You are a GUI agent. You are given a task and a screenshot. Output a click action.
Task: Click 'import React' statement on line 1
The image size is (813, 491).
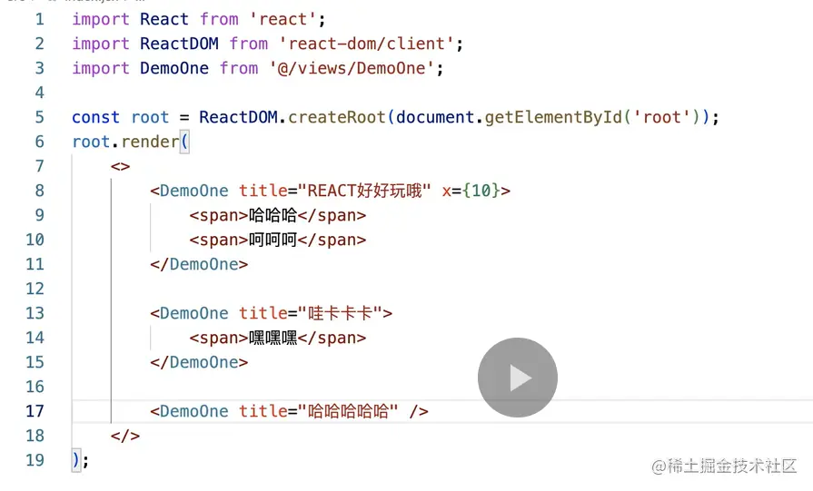pyautogui.click(x=199, y=20)
